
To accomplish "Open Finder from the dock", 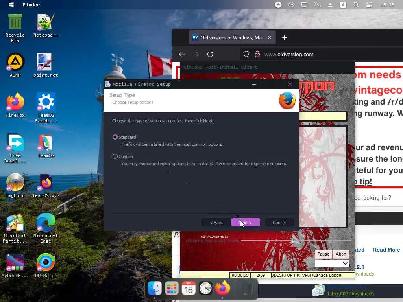I will coord(155,288).
